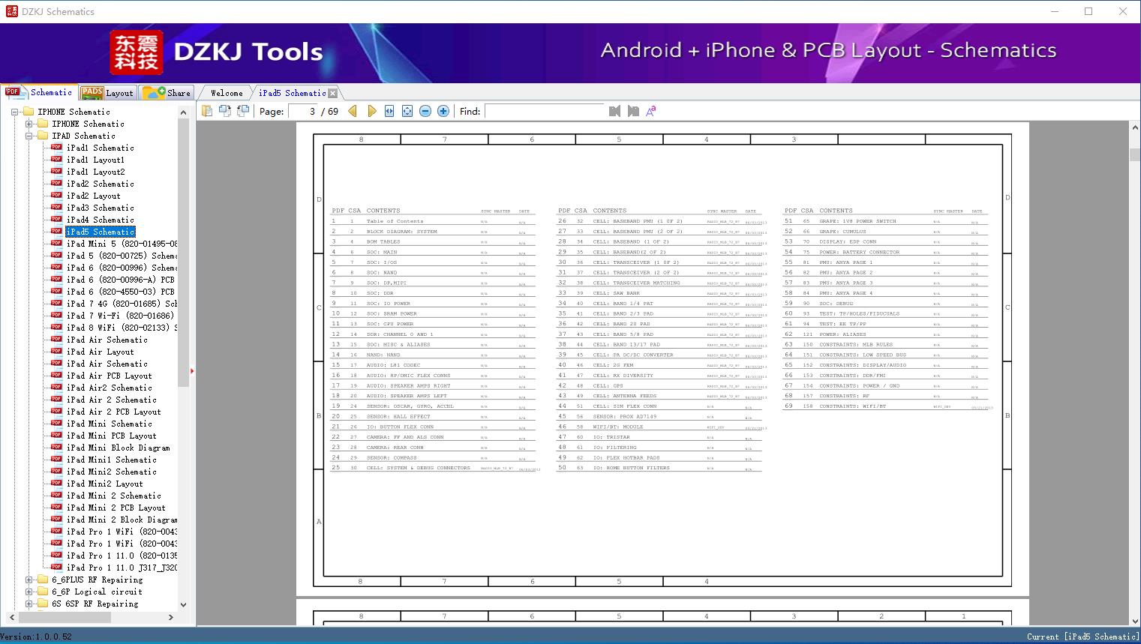Open the Welcome document tab
The height and width of the screenshot is (644, 1141).
pyautogui.click(x=227, y=93)
